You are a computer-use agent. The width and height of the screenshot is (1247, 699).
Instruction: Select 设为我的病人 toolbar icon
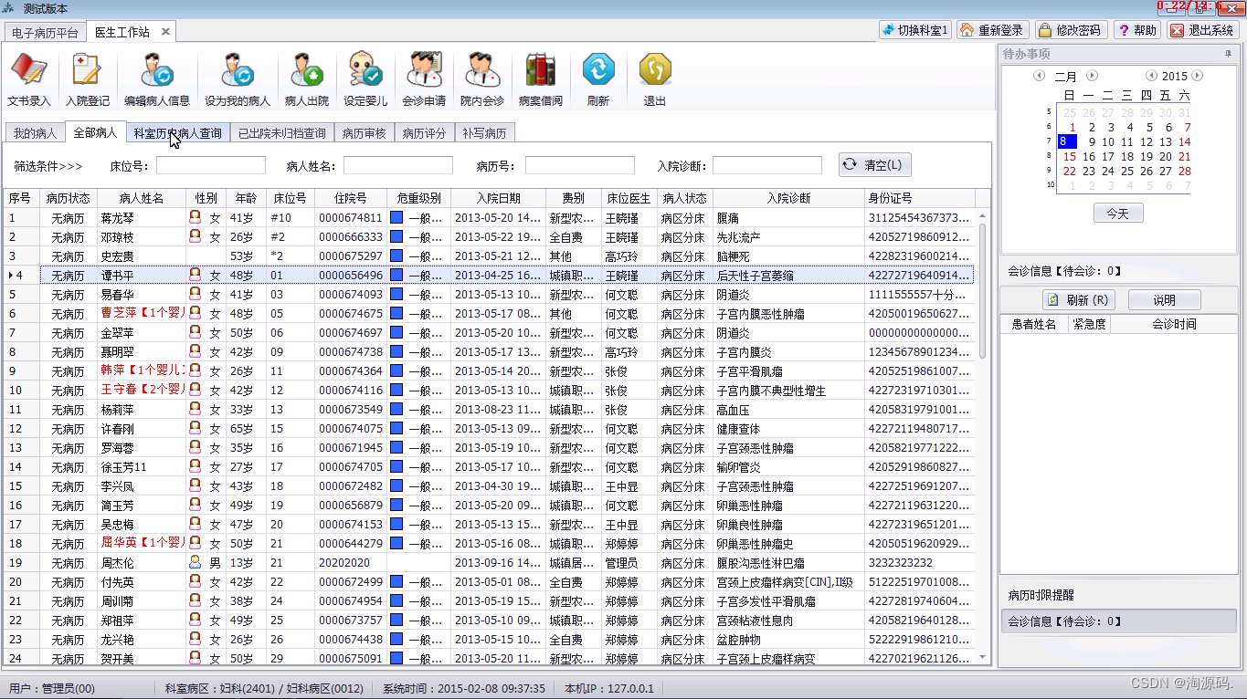238,80
